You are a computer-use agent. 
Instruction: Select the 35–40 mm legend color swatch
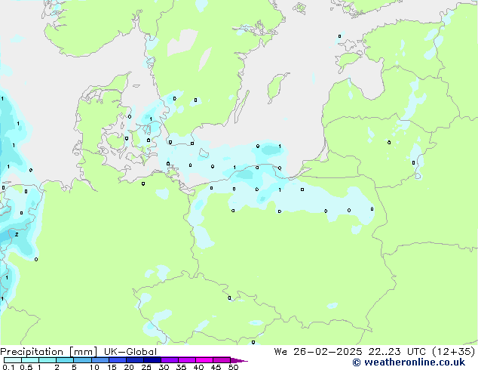click(x=186, y=360)
